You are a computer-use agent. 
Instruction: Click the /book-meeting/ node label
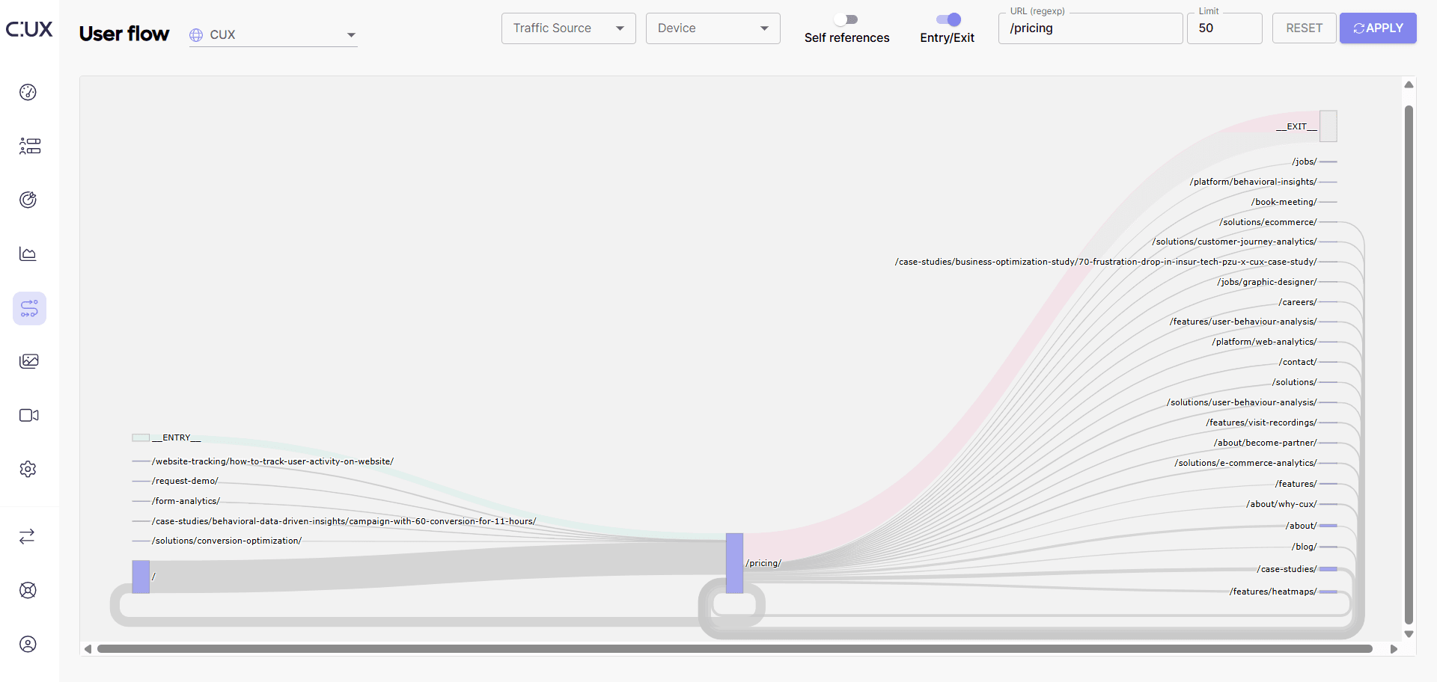[x=1284, y=202]
